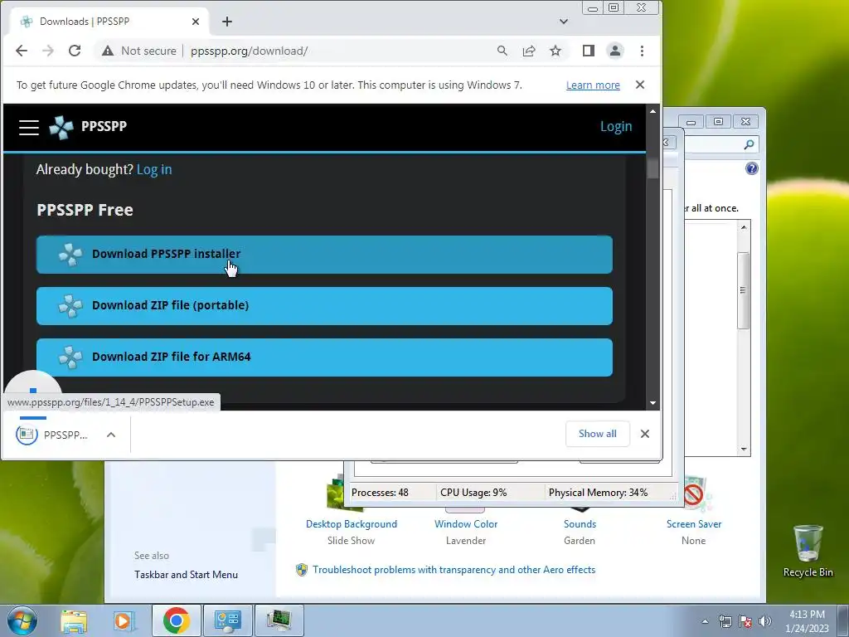The height and width of the screenshot is (637, 849).
Task: Open Chrome three-dot menu
Action: coord(643,51)
